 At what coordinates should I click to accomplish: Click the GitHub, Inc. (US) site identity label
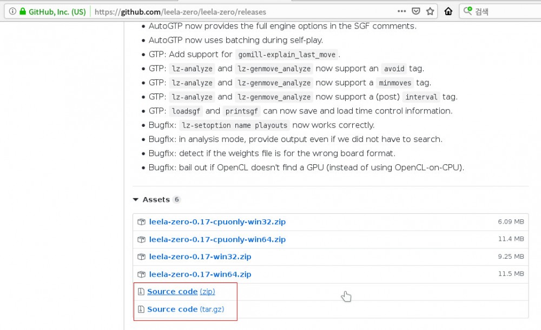[57, 12]
